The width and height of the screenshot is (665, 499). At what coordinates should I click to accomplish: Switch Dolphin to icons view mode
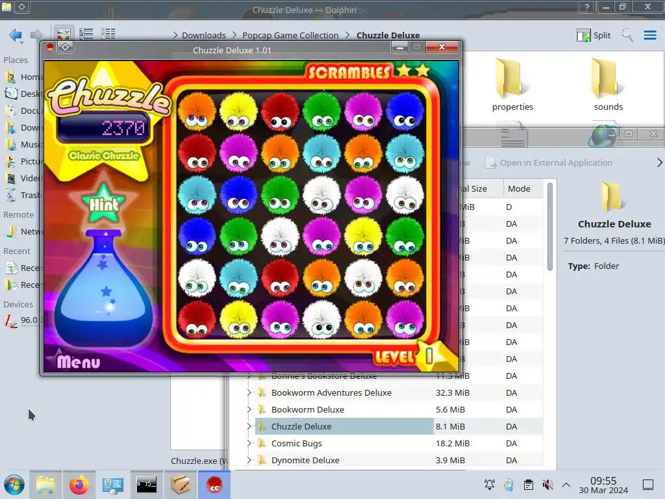point(64,34)
